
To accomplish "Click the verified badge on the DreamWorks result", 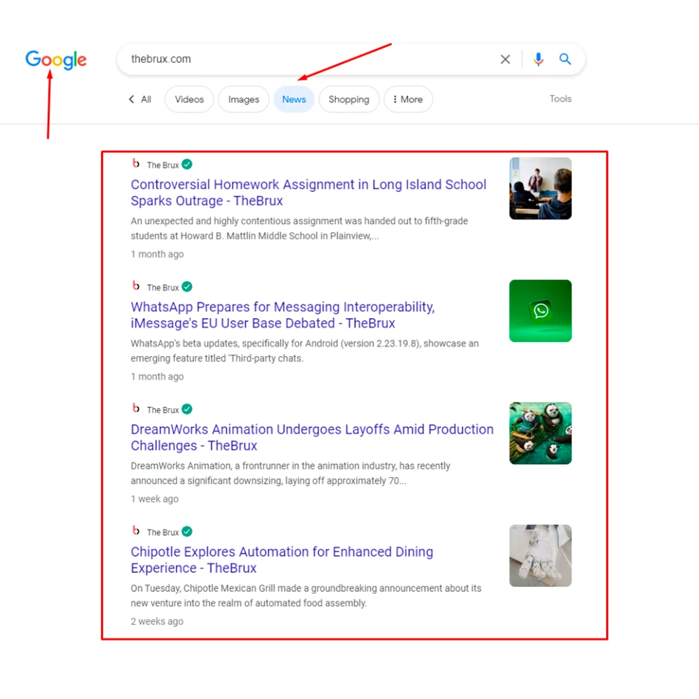I will coord(187,409).
